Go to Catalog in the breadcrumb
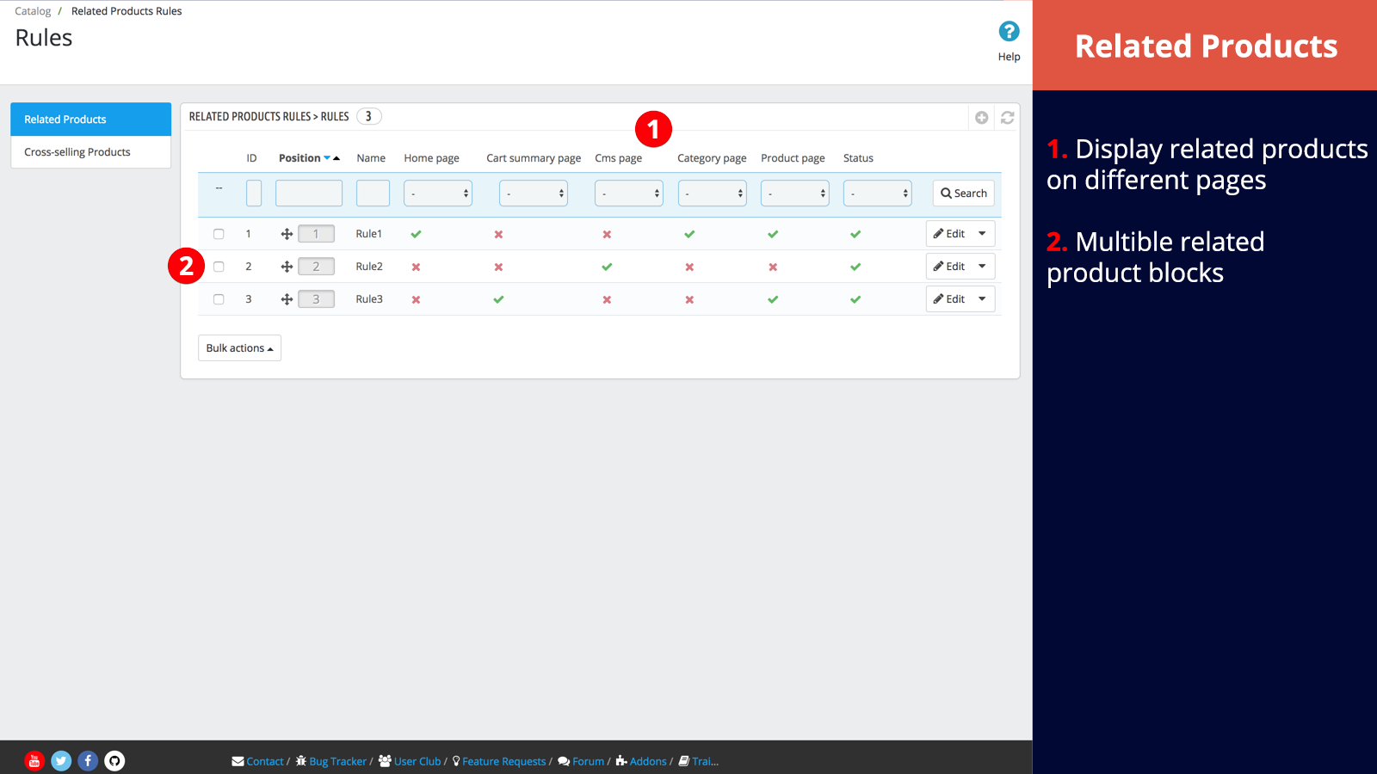Screen dimensions: 1377x774 click(x=33, y=11)
